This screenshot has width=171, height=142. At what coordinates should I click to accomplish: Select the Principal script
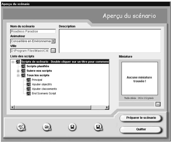[x=37, y=80]
